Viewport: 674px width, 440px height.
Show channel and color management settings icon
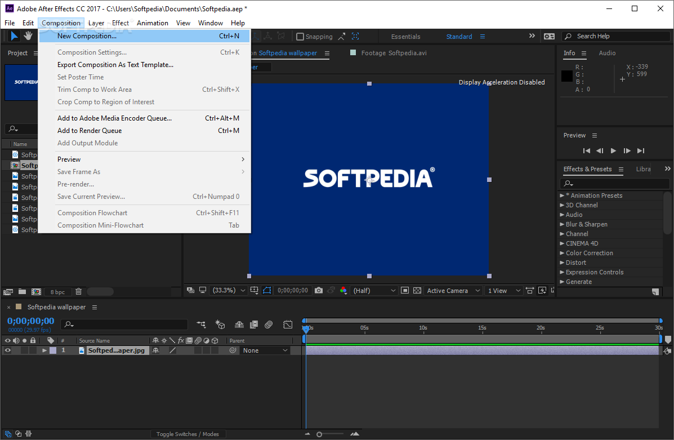[x=343, y=290]
